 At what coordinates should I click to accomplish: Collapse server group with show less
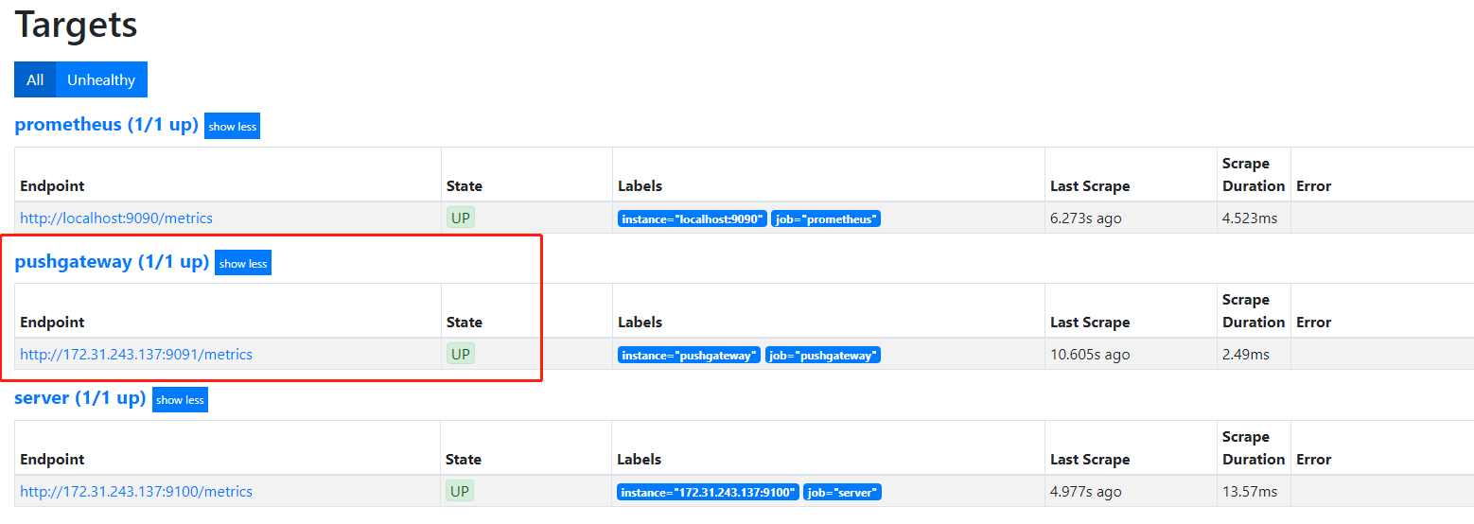point(180,399)
